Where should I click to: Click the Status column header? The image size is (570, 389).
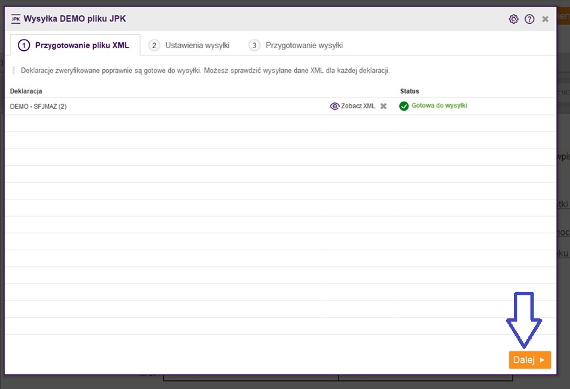[x=409, y=91]
